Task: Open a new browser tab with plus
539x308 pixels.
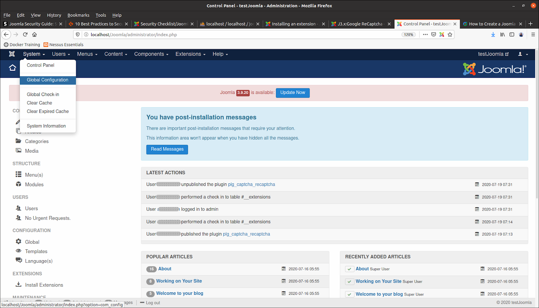Action: 531,24
